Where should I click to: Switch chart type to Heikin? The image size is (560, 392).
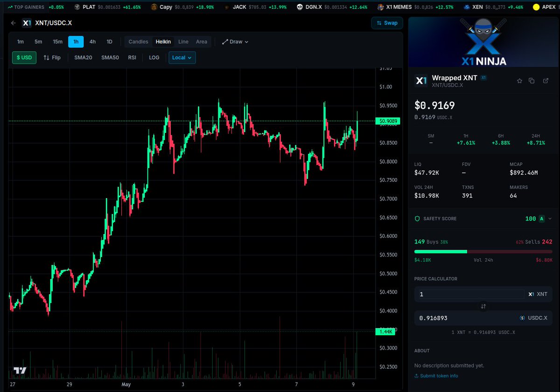163,41
